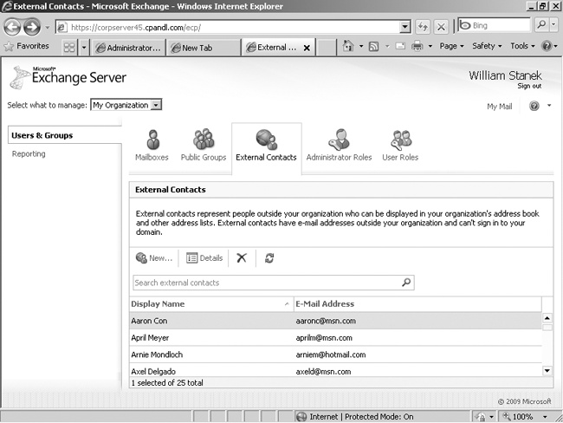Expand the Recent Pages dropdown arrow

coord(47,27)
